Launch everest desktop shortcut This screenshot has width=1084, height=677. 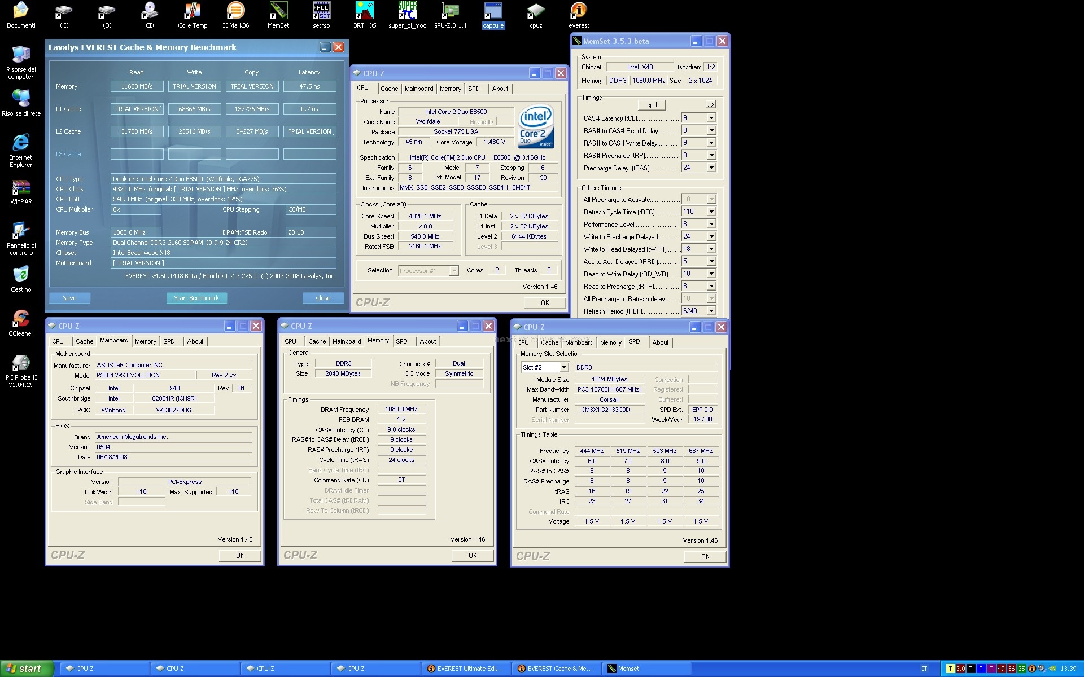579,15
